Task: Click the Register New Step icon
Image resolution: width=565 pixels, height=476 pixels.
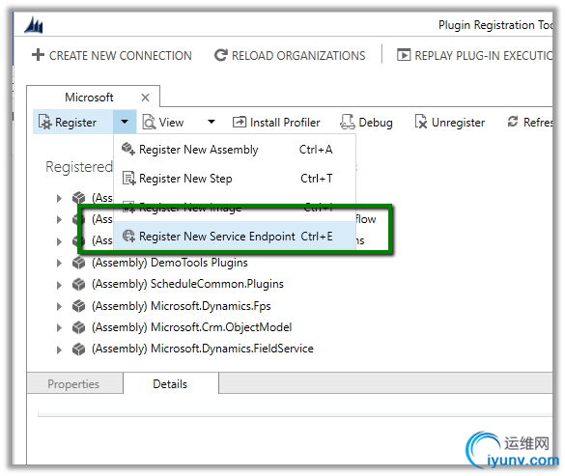Action: pos(128,178)
